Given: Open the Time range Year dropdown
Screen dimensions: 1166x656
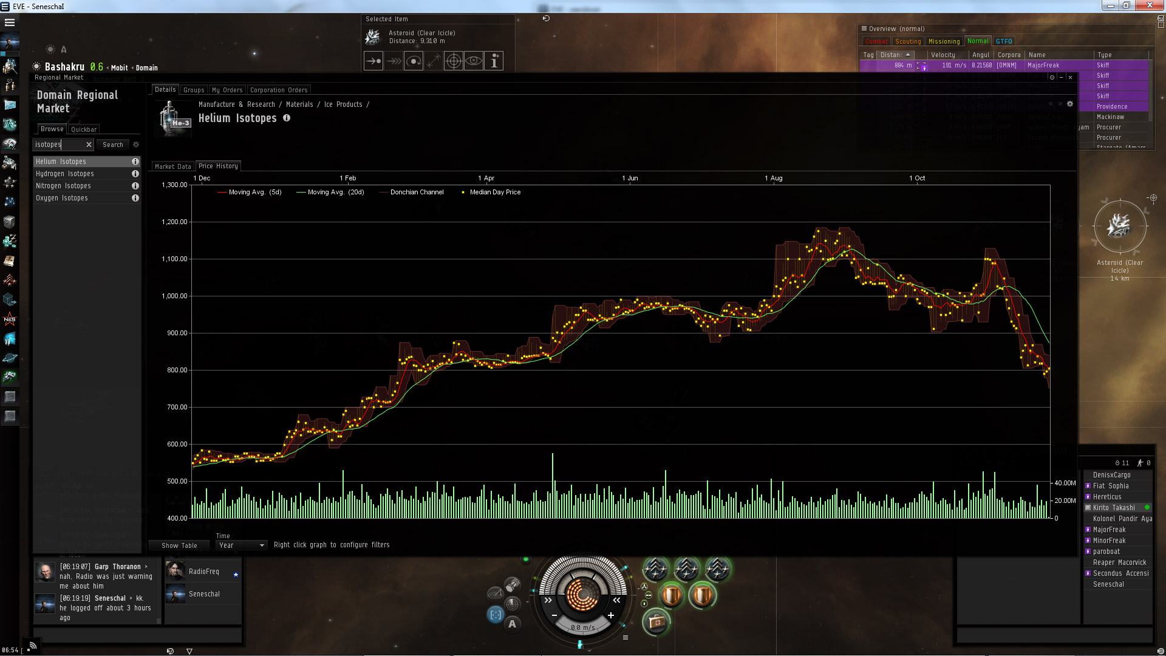Looking at the screenshot, I should [x=242, y=545].
